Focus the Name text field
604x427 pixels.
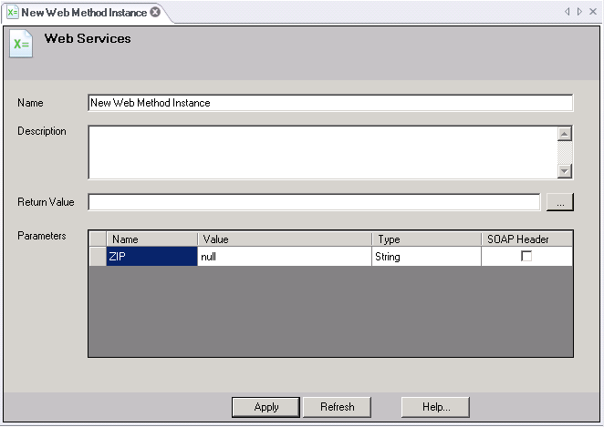pos(330,103)
